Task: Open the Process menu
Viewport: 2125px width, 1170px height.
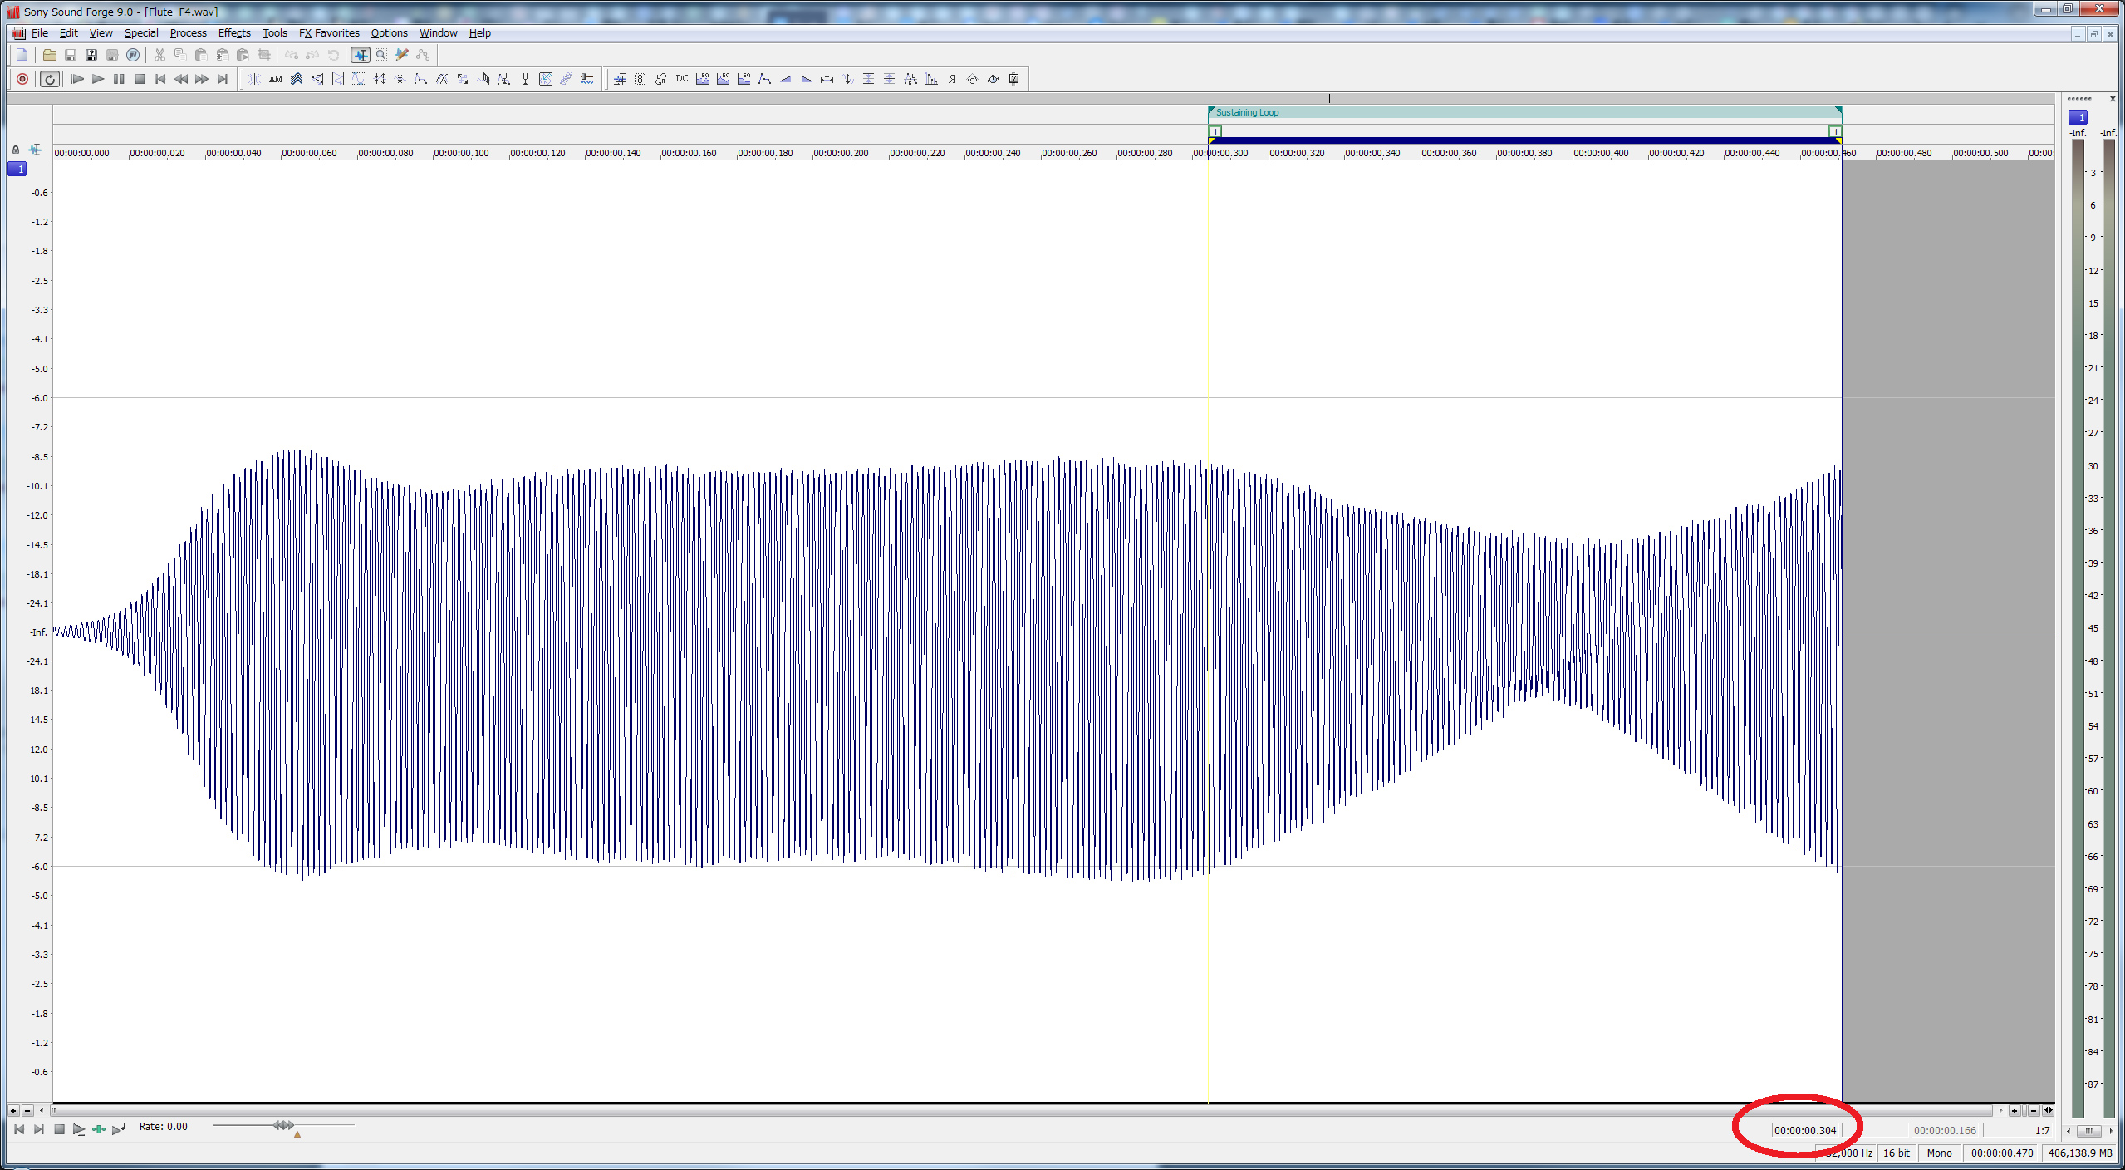Action: pyautogui.click(x=188, y=33)
